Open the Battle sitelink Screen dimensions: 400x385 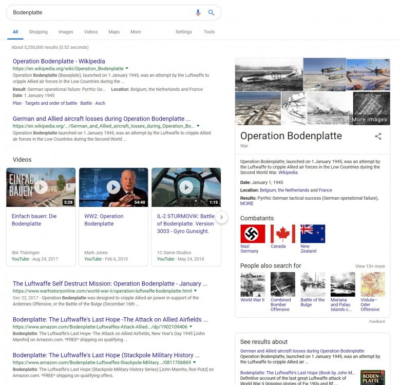pyautogui.click(x=86, y=103)
